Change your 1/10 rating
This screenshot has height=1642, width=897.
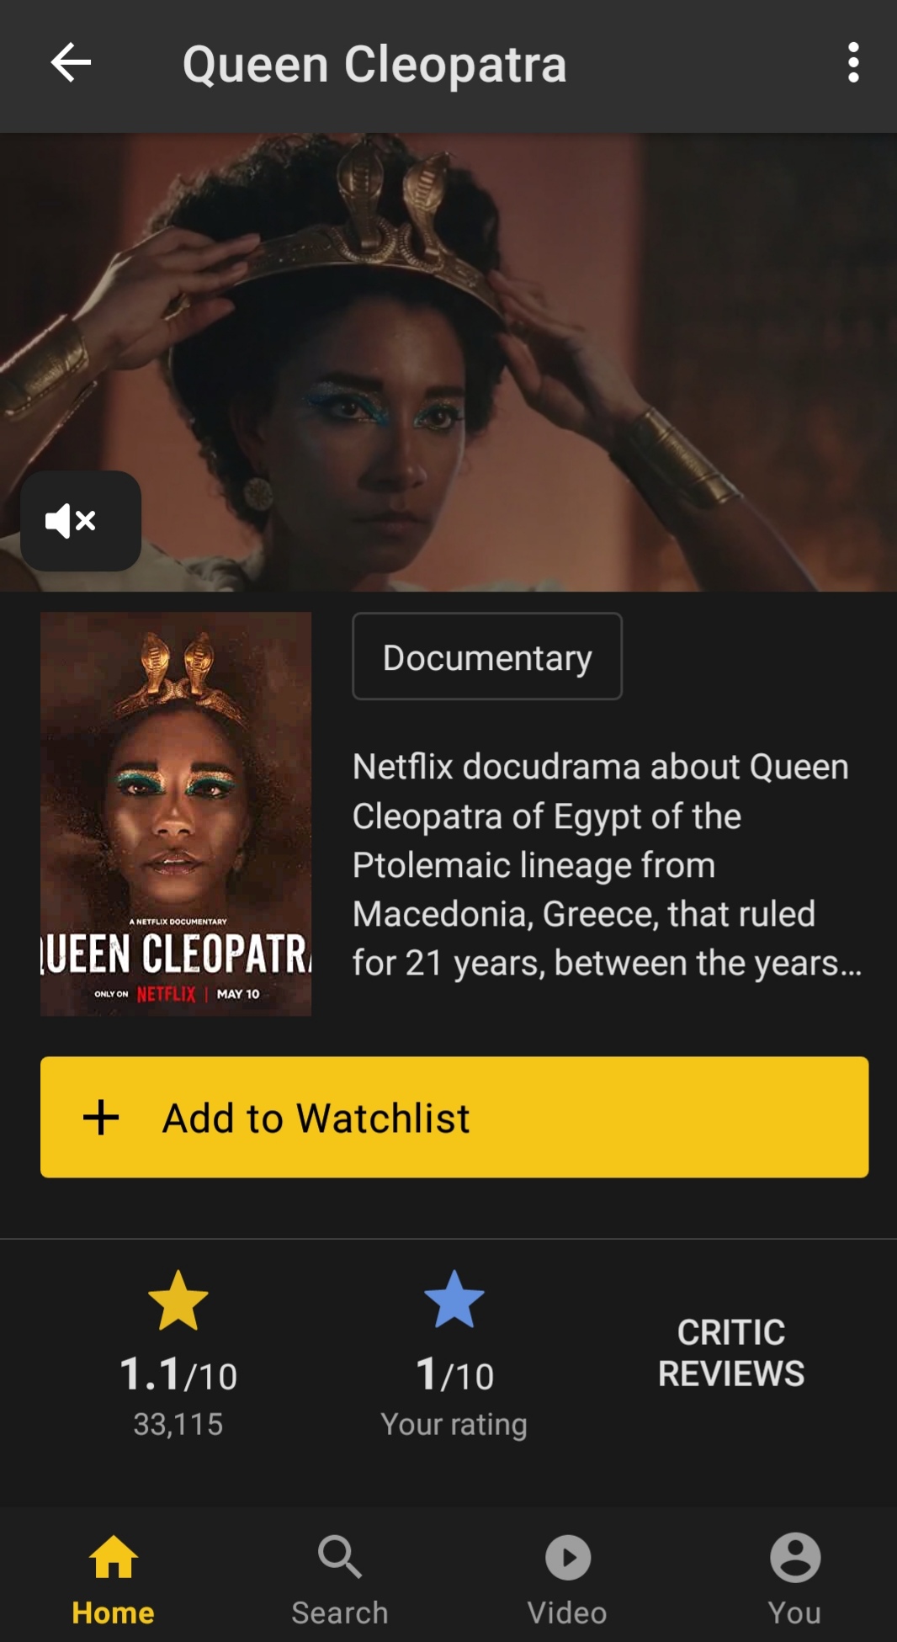click(454, 1374)
